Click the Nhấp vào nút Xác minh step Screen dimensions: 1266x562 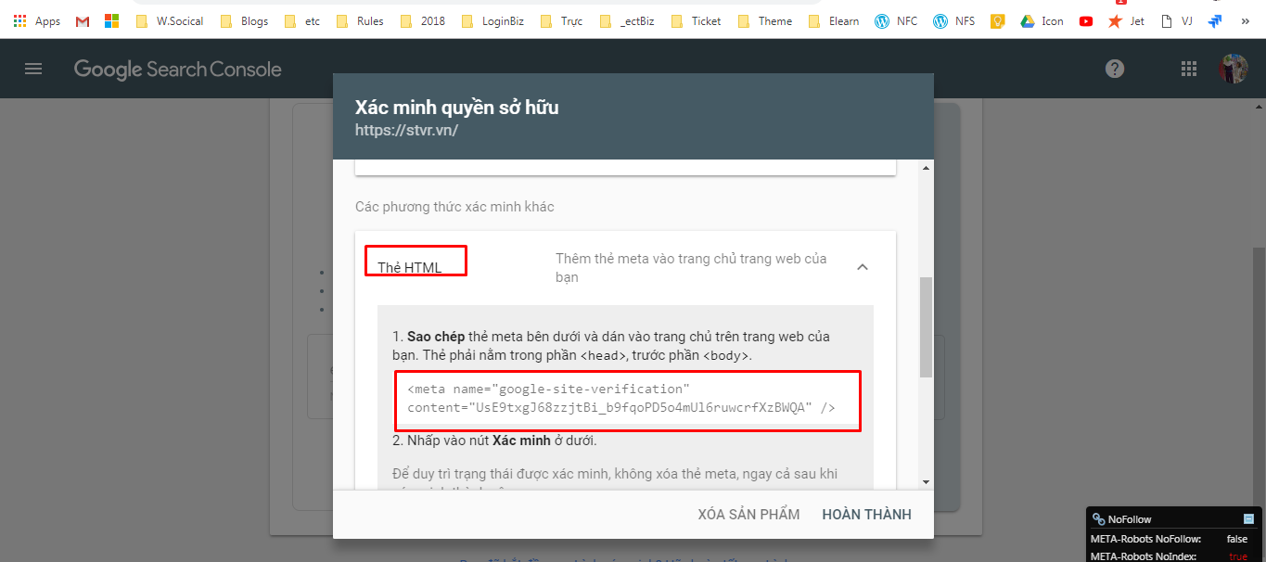point(493,441)
